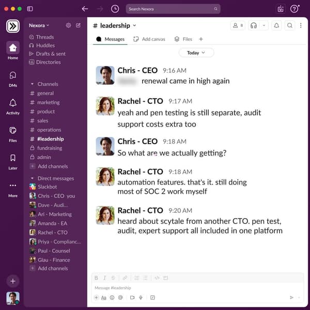Open workspace settings gear icon
The image size is (310, 310).
(68, 25)
